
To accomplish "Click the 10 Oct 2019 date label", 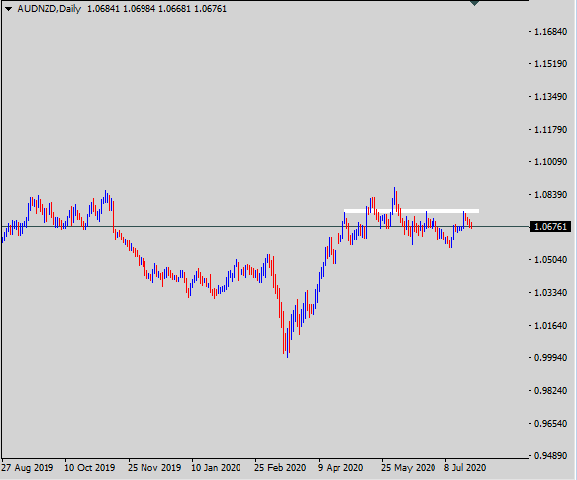I will (89, 468).
